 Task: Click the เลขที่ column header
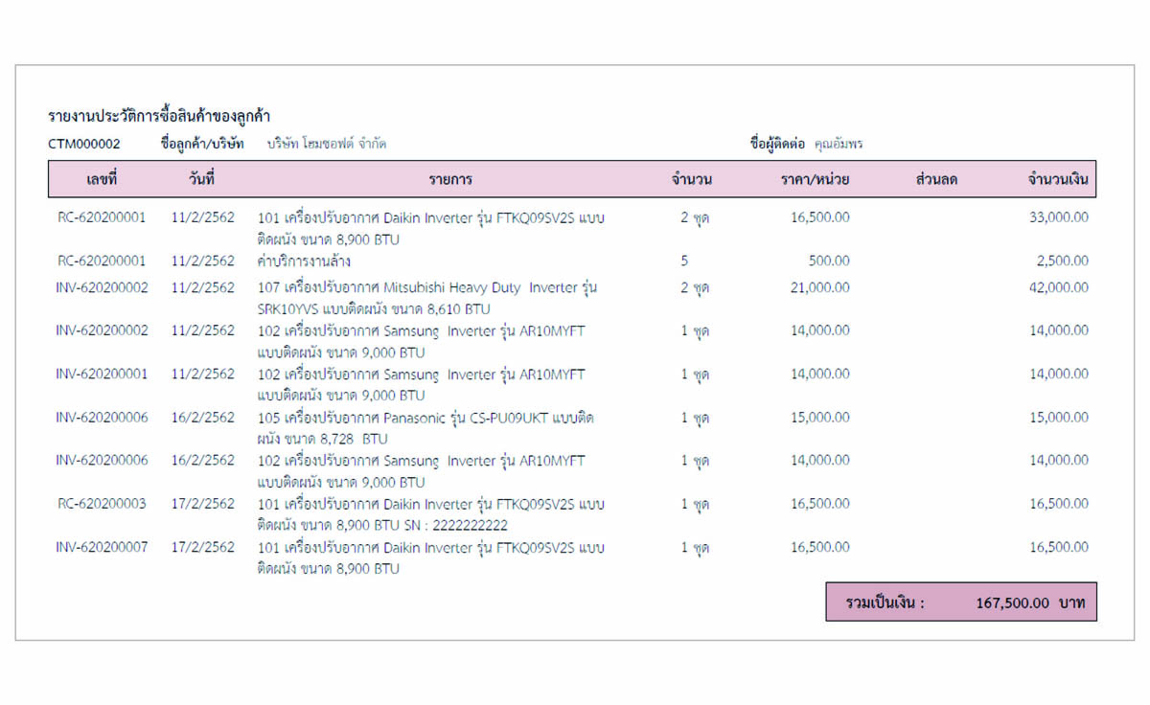click(x=101, y=179)
